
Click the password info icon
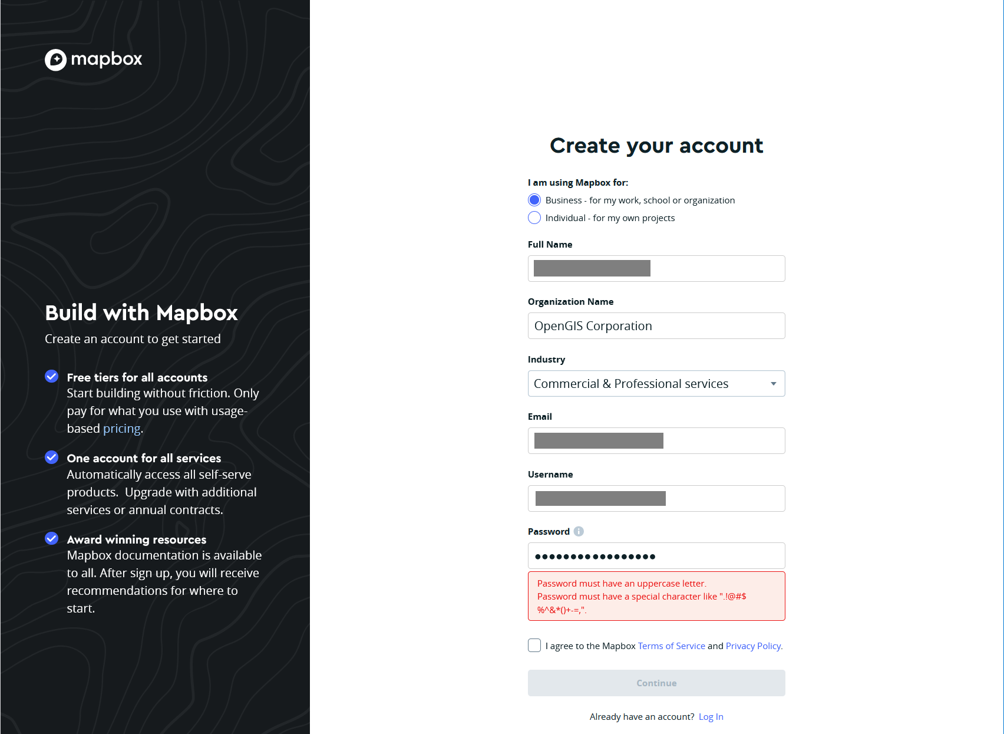(579, 531)
